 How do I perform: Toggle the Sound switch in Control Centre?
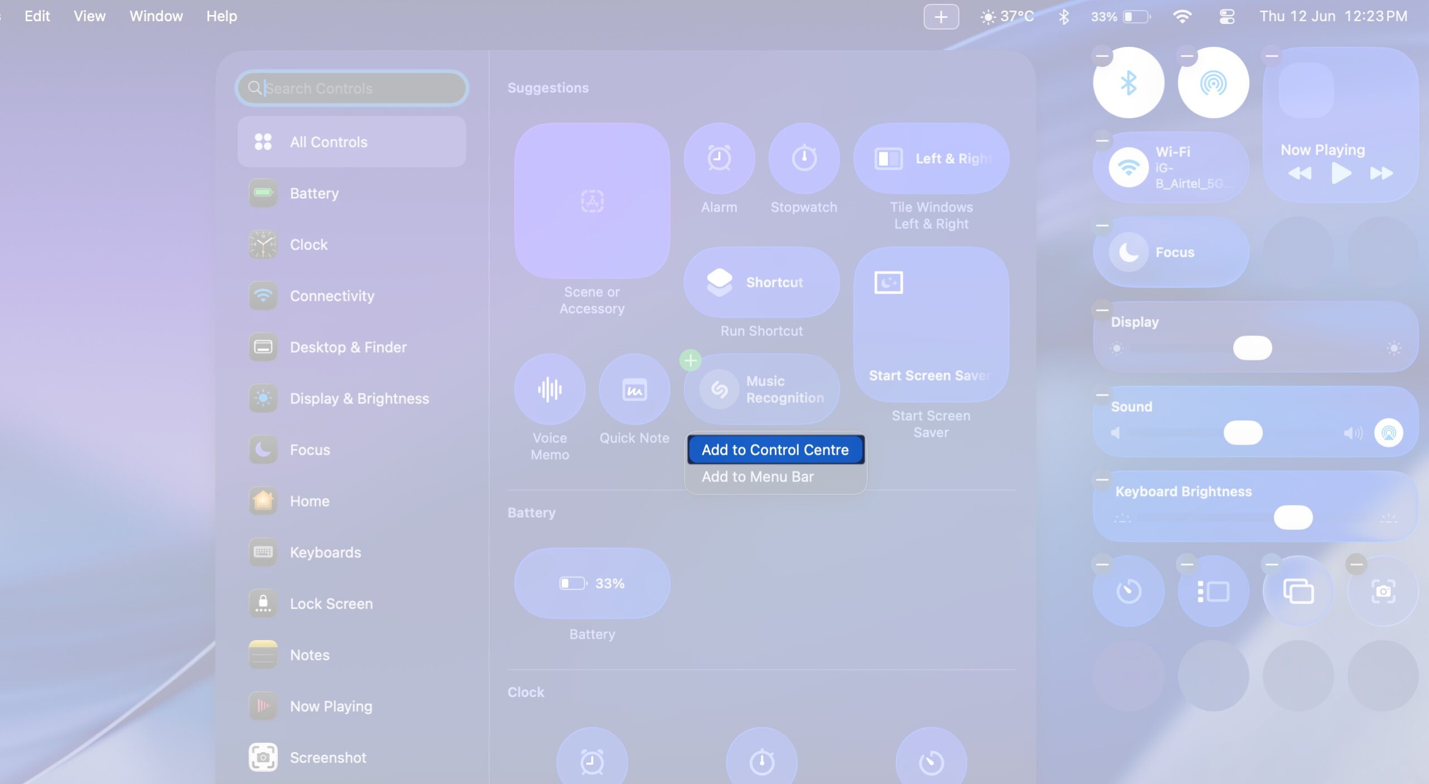(x=1244, y=432)
